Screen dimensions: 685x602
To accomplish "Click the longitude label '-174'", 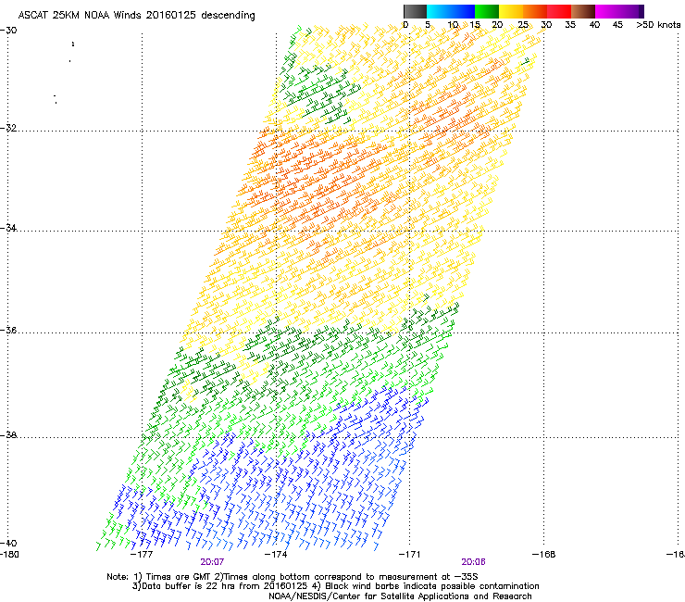I will pyautogui.click(x=276, y=555).
